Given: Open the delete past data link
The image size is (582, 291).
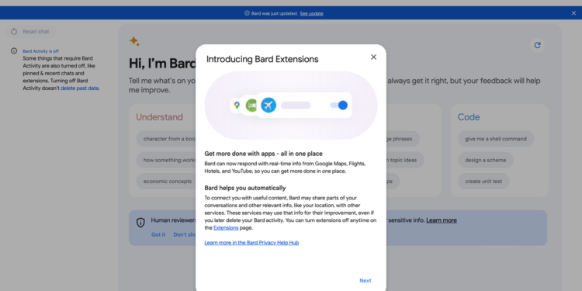Looking at the screenshot, I should [80, 88].
